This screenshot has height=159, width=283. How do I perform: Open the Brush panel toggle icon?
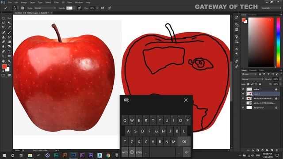point(23,8)
